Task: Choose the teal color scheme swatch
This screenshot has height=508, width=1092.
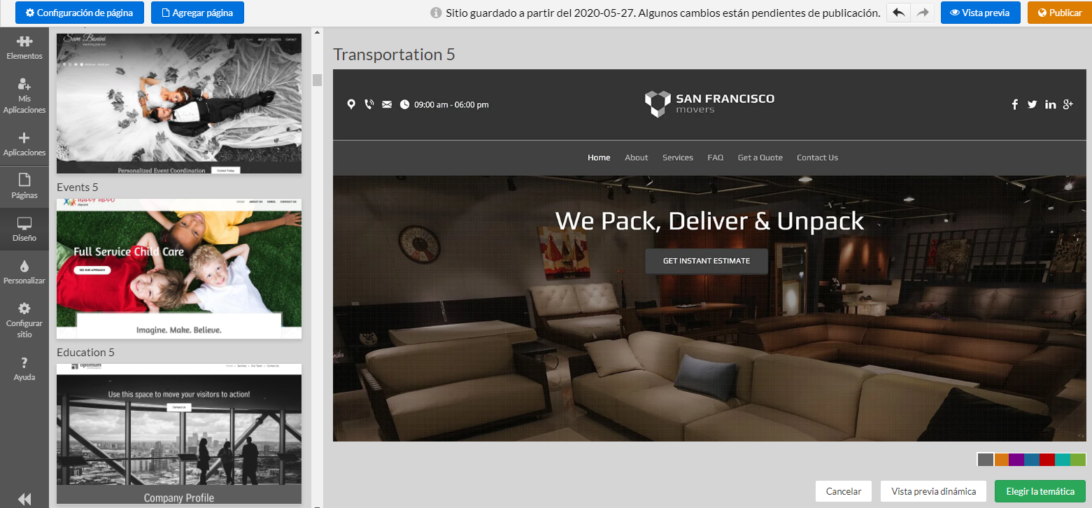Action: click(x=1063, y=460)
